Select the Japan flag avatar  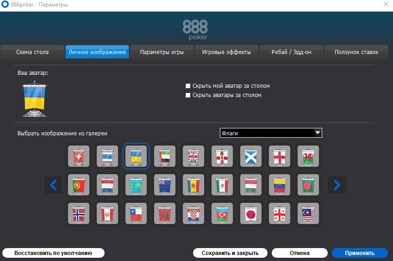point(251,213)
